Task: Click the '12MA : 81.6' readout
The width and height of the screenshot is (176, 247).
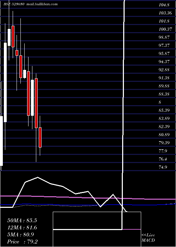Action: click(22, 228)
